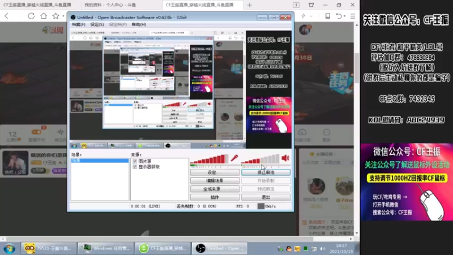Adjust the microphone volume bar in OBS
Viewport: 453px width, 255px height.
pos(210,159)
